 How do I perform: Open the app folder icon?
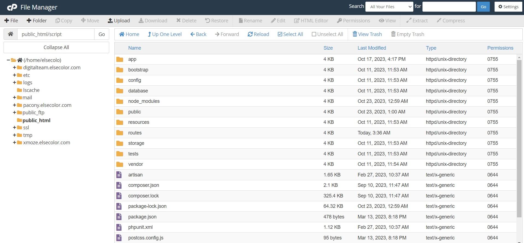pos(120,59)
